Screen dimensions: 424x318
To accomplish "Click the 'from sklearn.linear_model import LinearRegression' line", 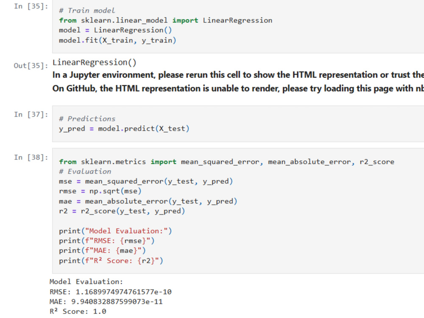I will coord(165,20).
